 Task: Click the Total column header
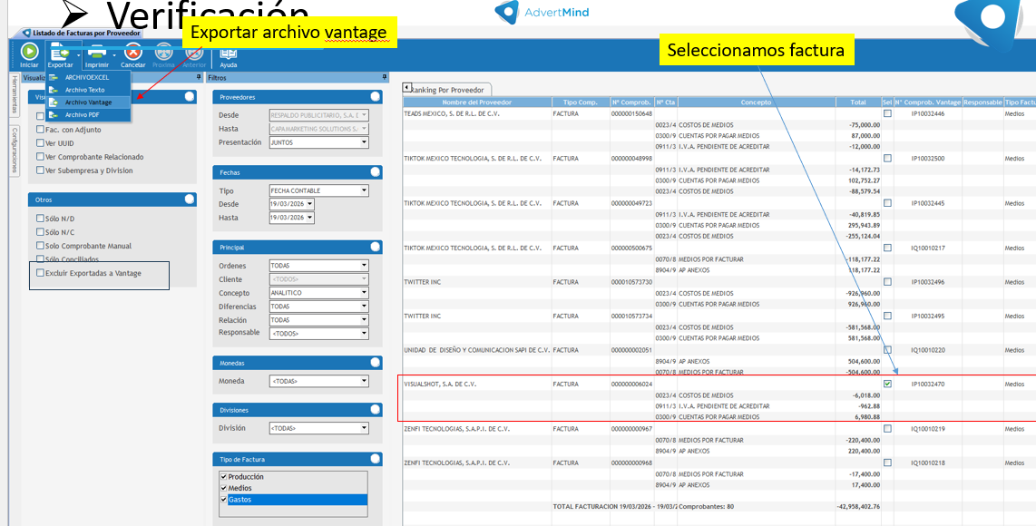[x=857, y=102]
